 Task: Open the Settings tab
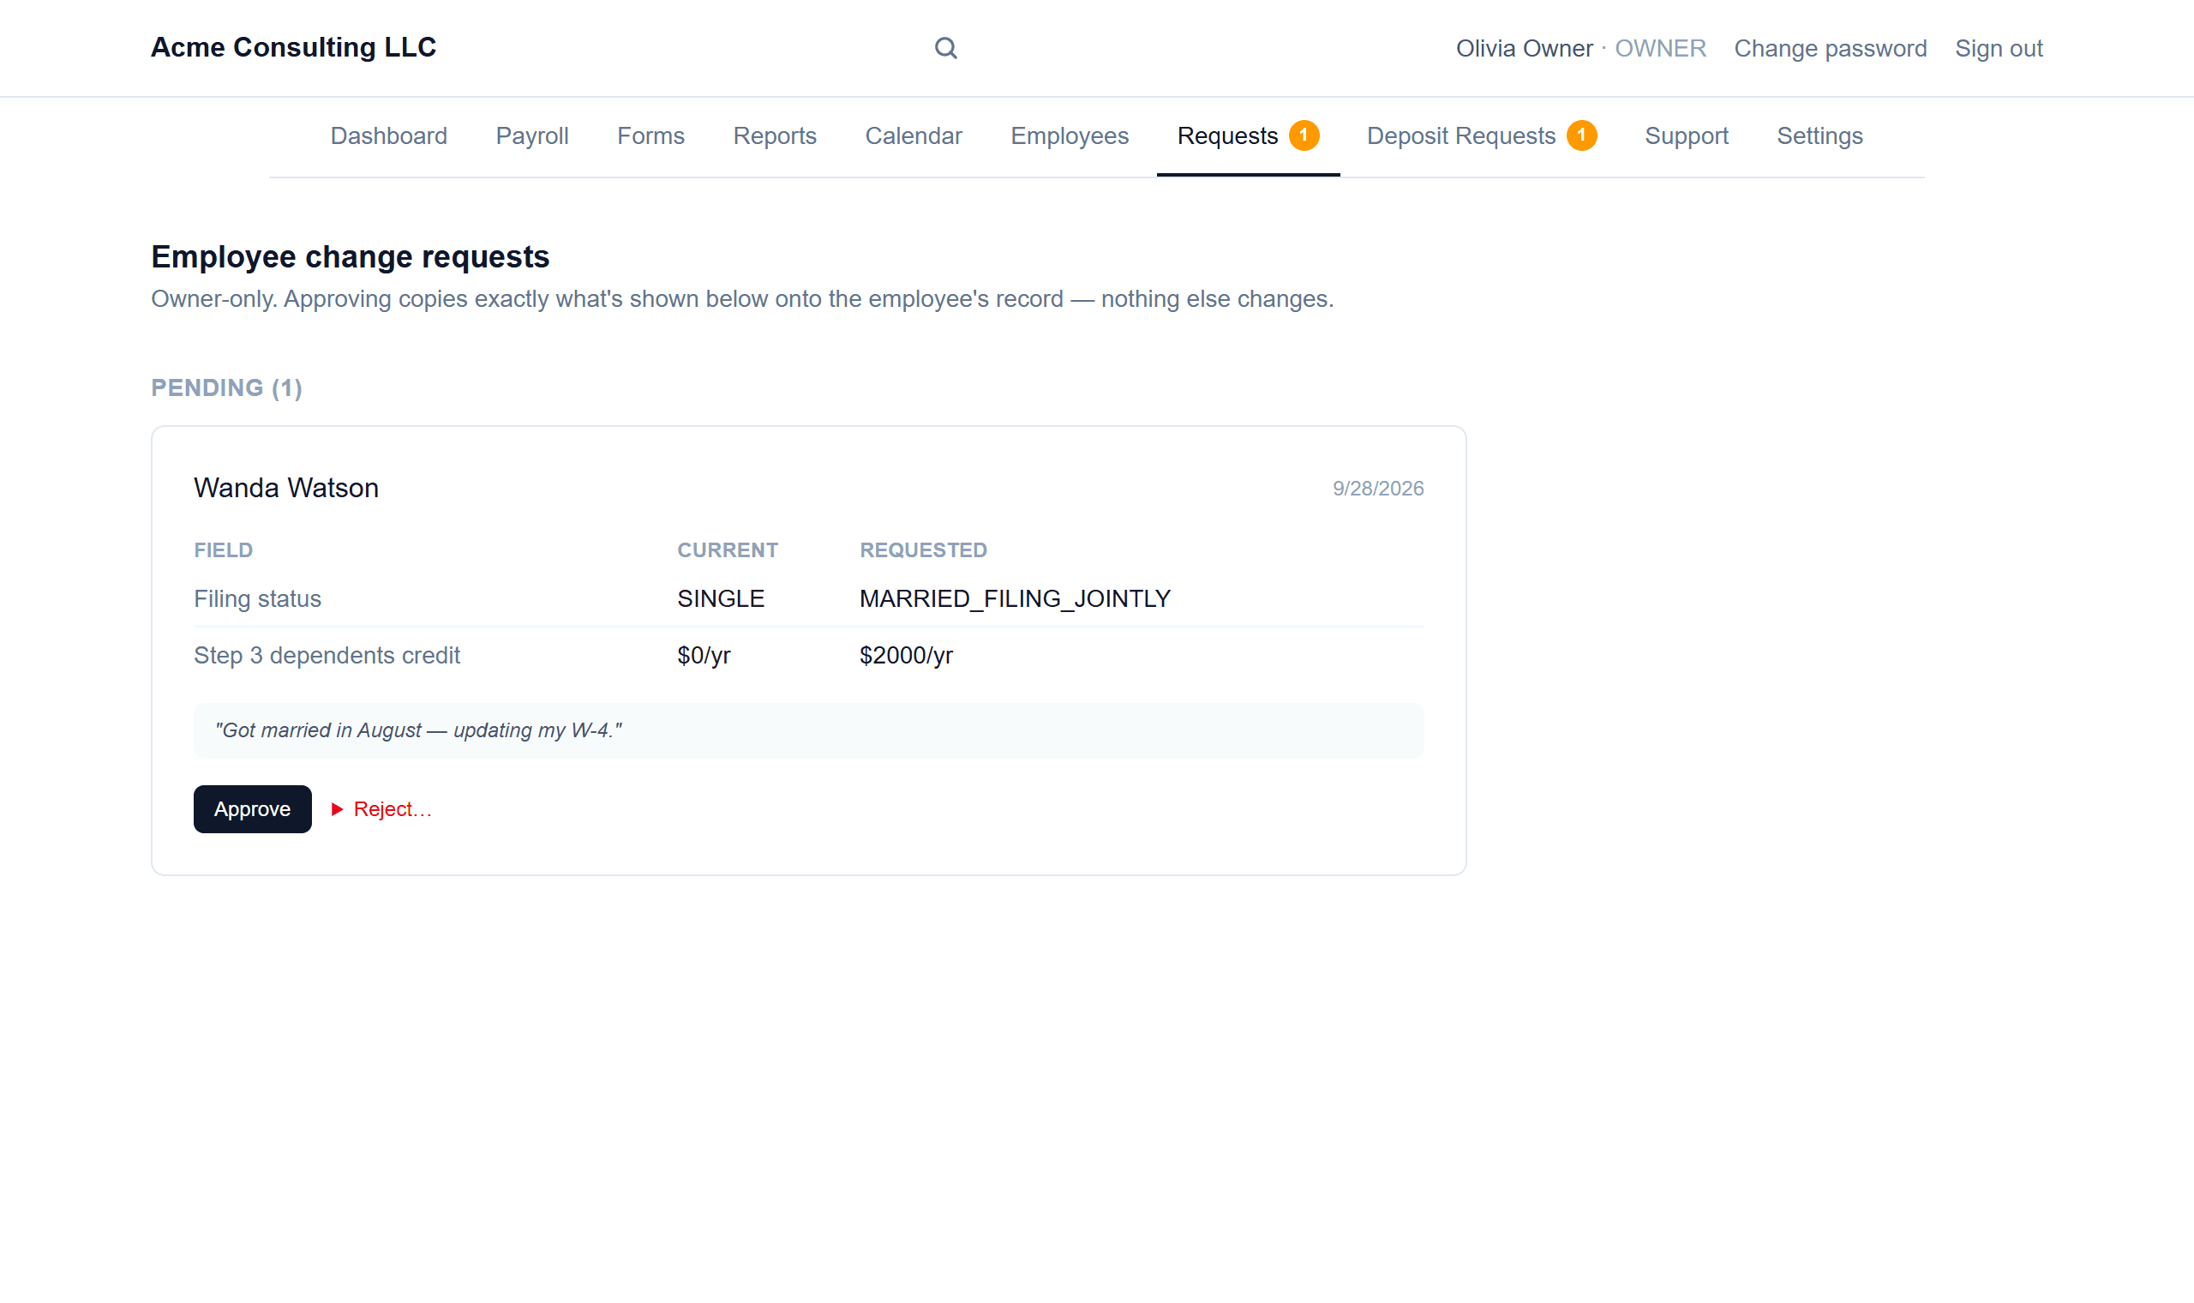[1819, 136]
